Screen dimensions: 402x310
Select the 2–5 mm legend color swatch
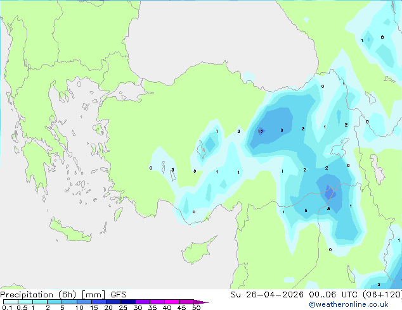(x=55, y=302)
